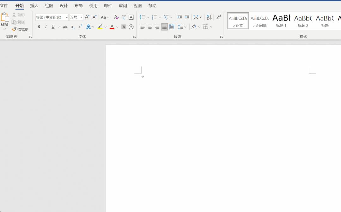Toggle bold formatting

pyautogui.click(x=39, y=27)
